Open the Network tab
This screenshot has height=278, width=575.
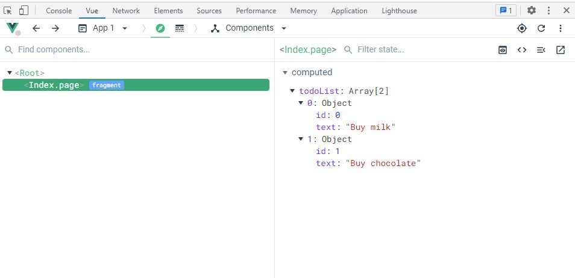(x=126, y=11)
